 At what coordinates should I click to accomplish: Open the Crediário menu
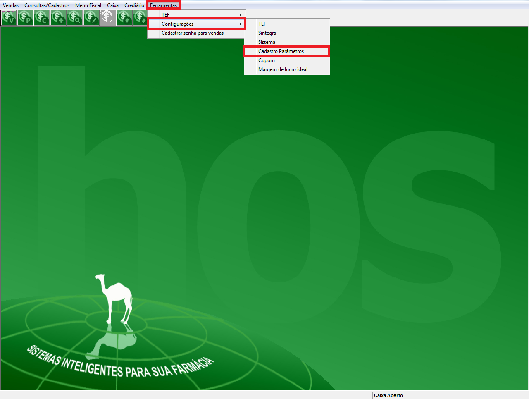(x=134, y=5)
